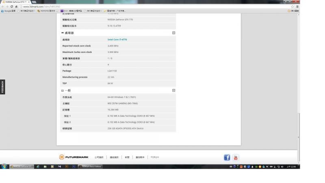
Task: Select the 3,900 MHz turbo core clock value
Action: [x=113, y=52]
